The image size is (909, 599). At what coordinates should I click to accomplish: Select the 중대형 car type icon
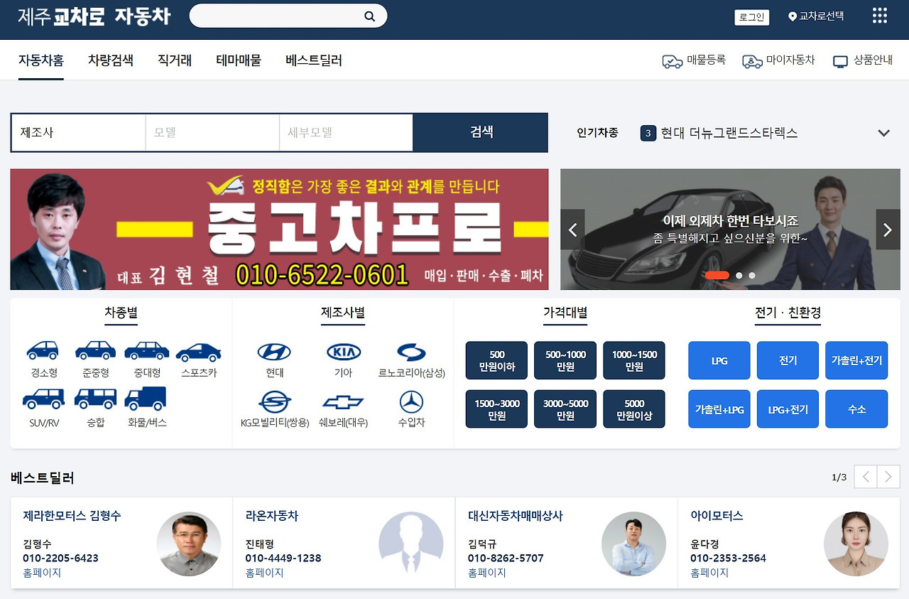(x=146, y=350)
